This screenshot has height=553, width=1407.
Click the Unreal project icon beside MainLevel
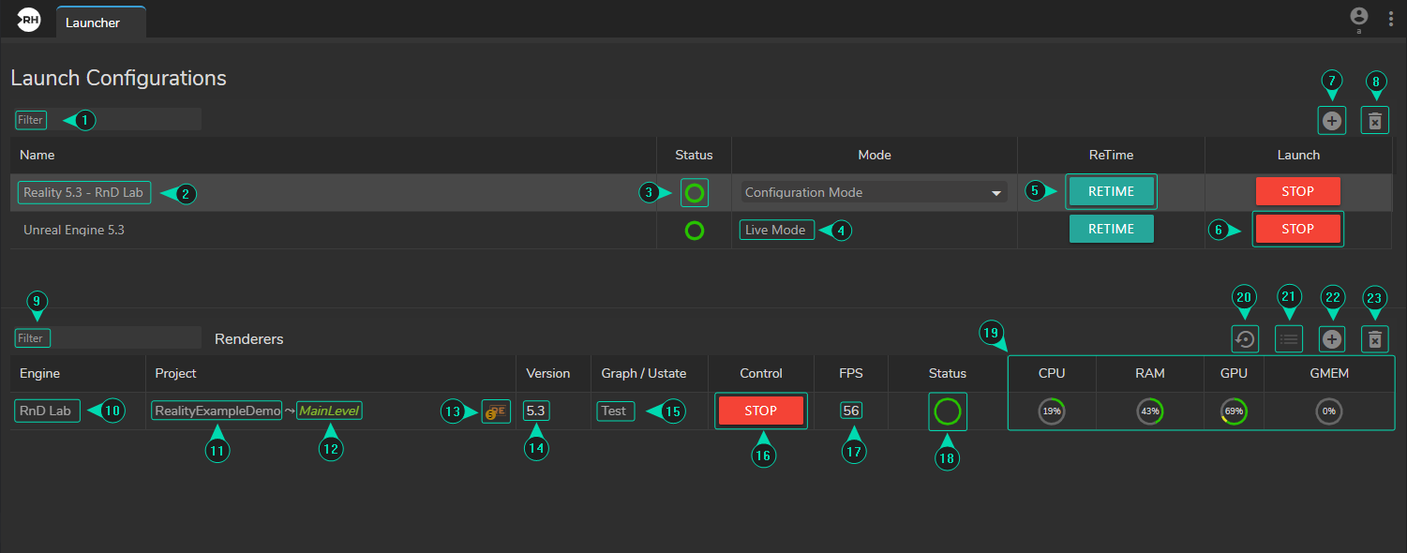coord(496,411)
